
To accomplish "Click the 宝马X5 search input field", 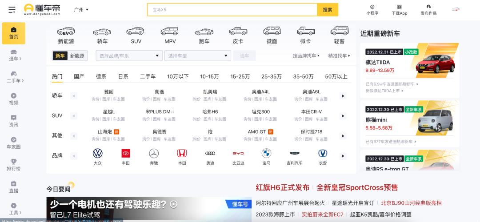I will [232, 10].
